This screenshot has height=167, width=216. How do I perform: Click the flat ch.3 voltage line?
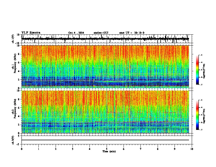(105, 140)
